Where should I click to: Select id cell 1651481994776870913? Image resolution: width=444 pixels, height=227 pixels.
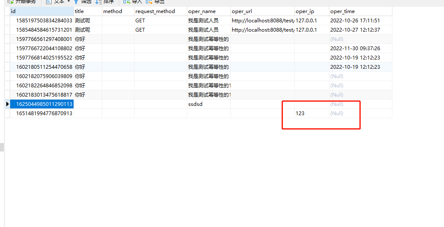(x=42, y=113)
